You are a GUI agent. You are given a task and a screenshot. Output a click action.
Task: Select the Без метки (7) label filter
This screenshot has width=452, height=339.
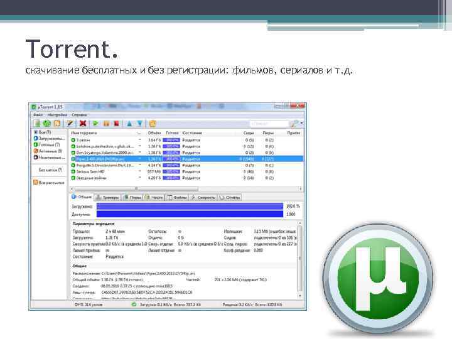coord(50,170)
